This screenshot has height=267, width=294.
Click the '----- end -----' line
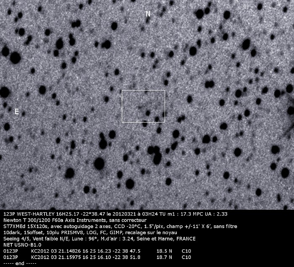(x=20, y=263)
